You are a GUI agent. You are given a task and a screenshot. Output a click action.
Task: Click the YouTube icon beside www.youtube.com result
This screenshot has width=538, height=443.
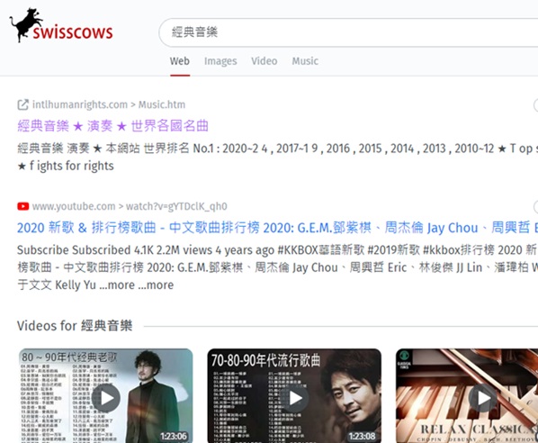pyautogui.click(x=23, y=206)
